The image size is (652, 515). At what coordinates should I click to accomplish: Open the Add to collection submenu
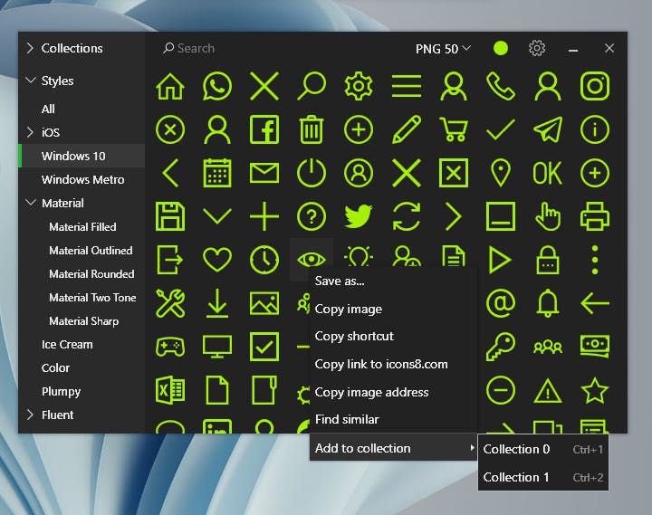pyautogui.click(x=393, y=448)
